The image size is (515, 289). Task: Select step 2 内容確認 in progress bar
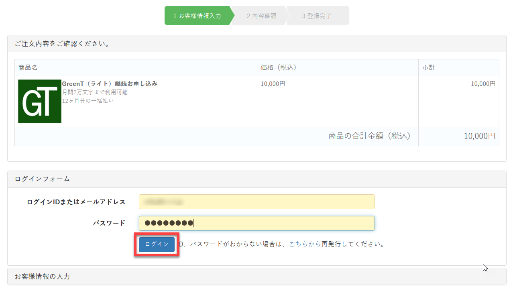coord(261,16)
